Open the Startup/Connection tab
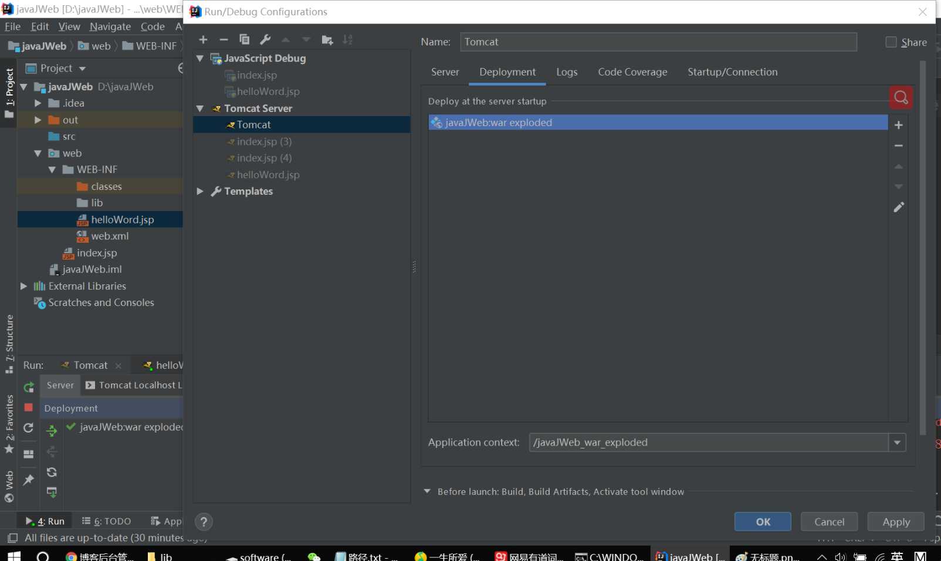This screenshot has height=561, width=941. 732,72
